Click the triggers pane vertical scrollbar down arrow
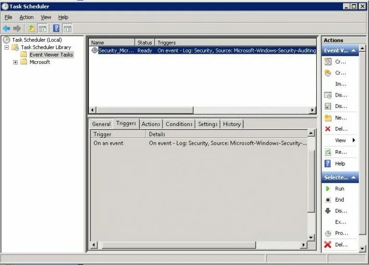This screenshot has width=369, height=265. click(311, 238)
